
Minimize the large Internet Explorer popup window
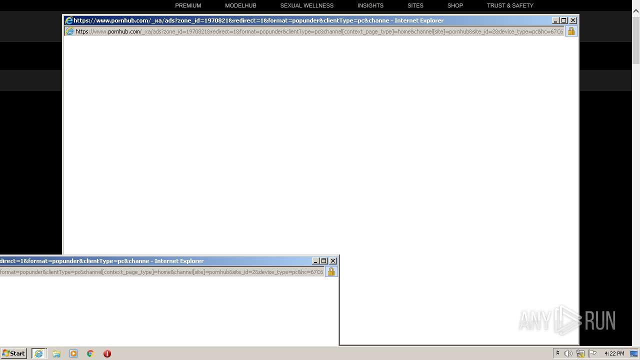pyautogui.click(x=555, y=20)
